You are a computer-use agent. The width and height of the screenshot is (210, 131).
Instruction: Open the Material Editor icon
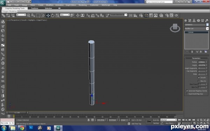(161, 15)
